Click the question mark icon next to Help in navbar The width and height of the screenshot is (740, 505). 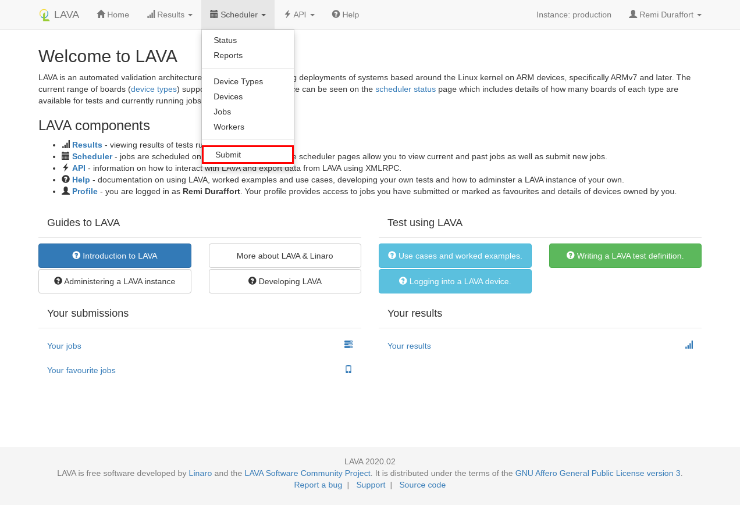(336, 15)
